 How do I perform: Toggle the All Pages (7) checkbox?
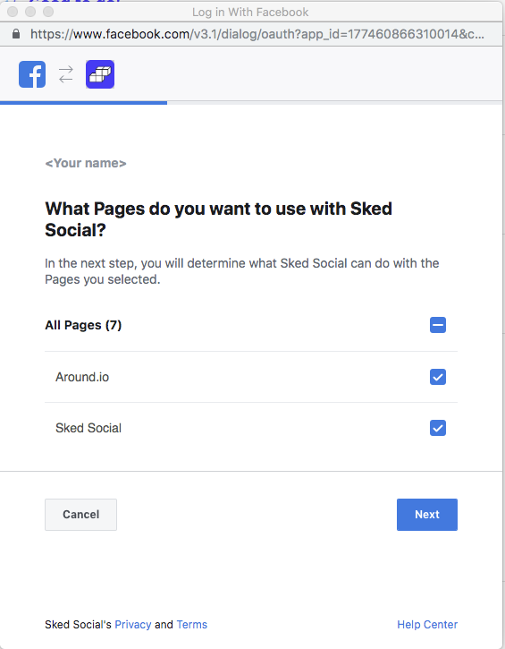tap(438, 325)
